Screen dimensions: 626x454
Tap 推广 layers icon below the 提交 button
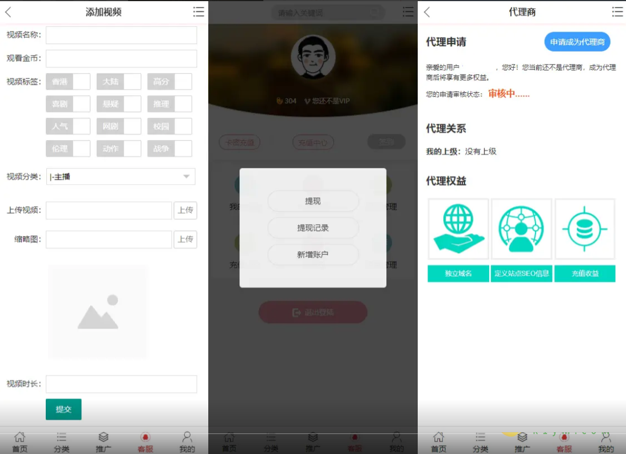(104, 441)
